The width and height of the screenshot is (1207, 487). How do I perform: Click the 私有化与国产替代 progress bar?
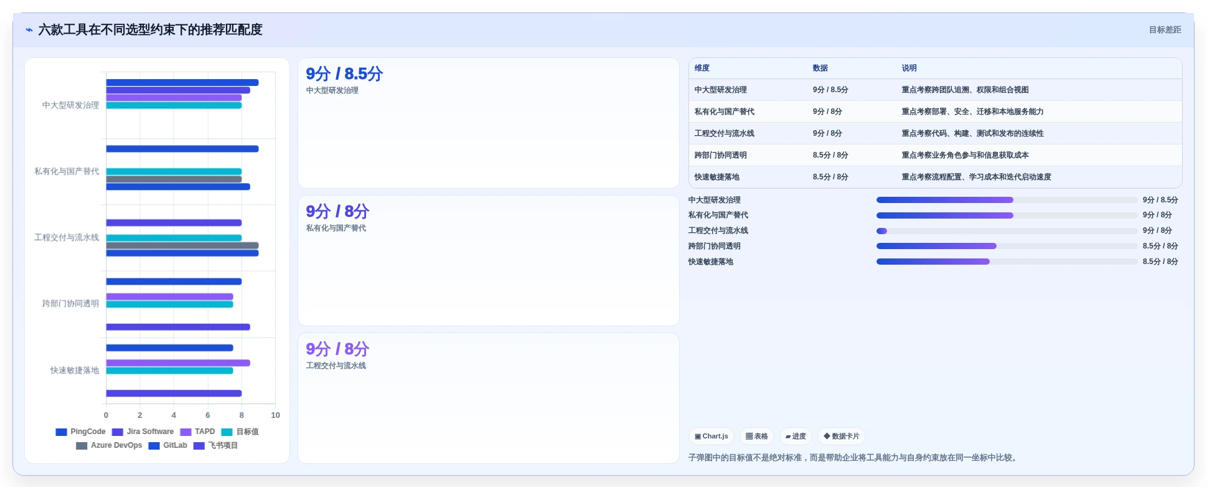point(1007,215)
